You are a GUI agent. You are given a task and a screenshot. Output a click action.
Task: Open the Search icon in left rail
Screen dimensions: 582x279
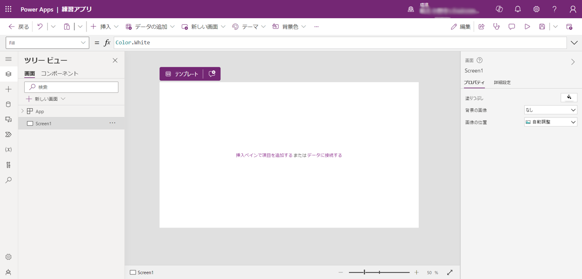pyautogui.click(x=8, y=180)
